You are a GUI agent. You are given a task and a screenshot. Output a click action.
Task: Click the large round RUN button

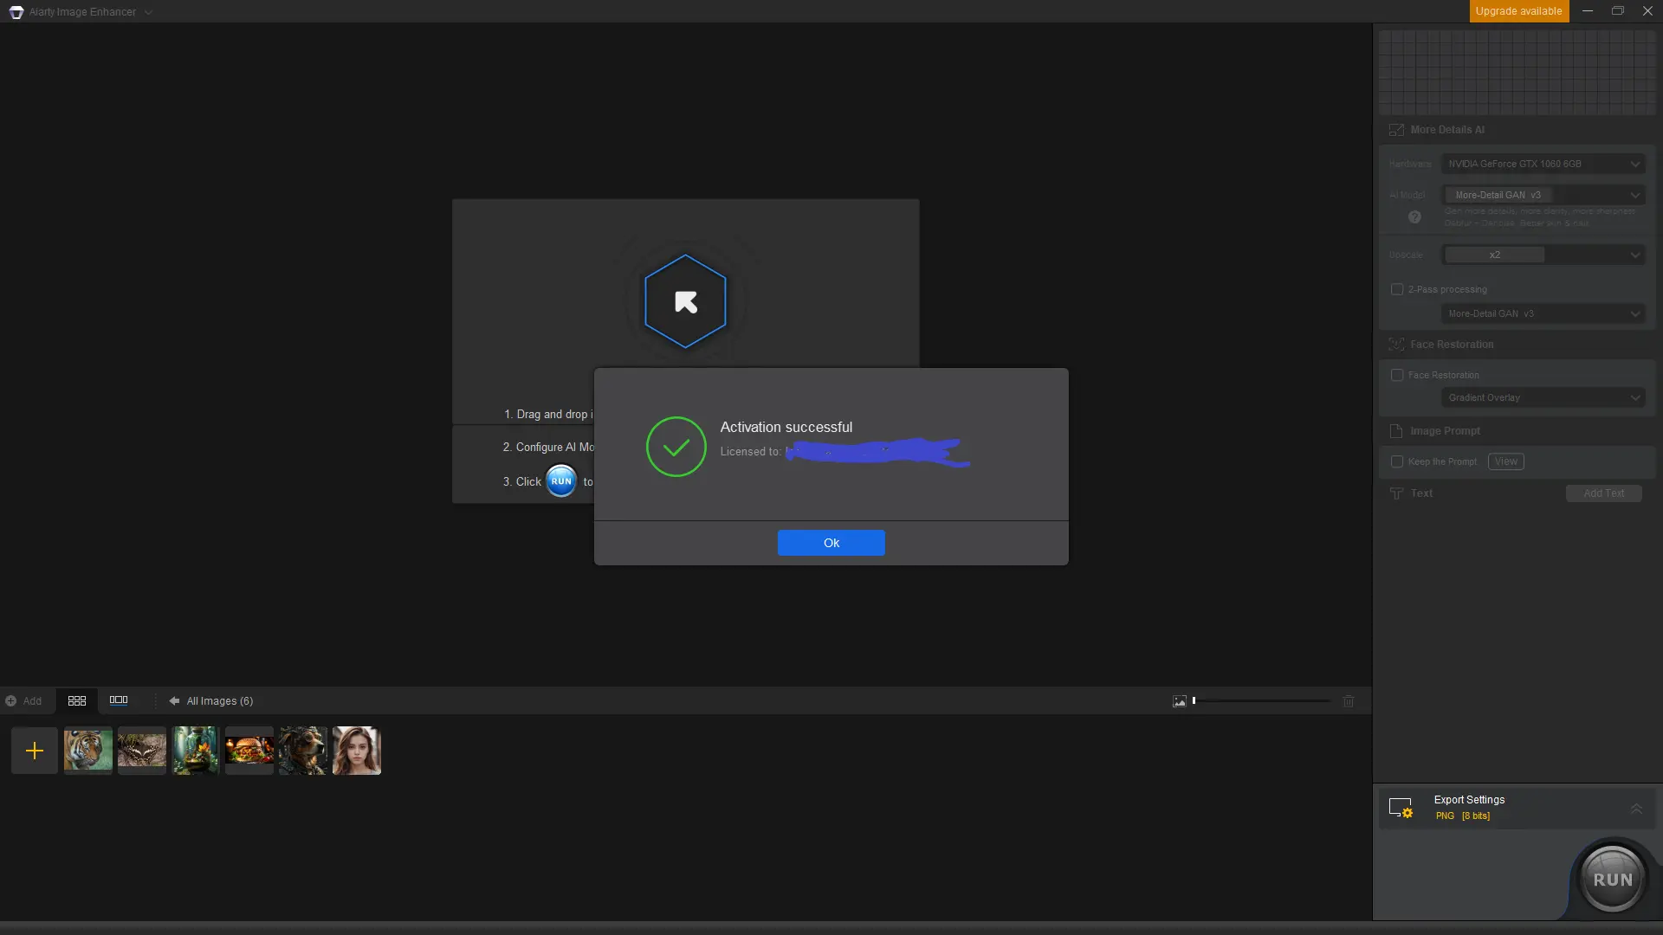pos(1612,879)
